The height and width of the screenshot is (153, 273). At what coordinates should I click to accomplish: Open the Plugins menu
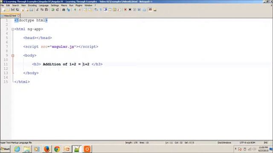[78, 6]
